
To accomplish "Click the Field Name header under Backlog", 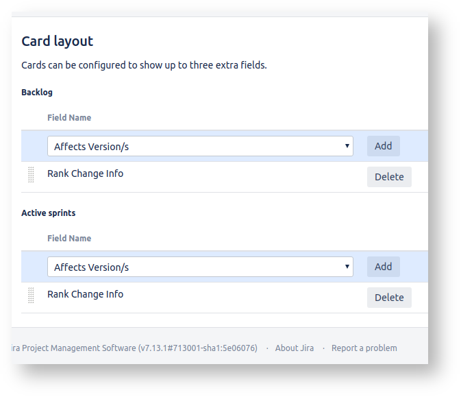I will pyautogui.click(x=69, y=118).
